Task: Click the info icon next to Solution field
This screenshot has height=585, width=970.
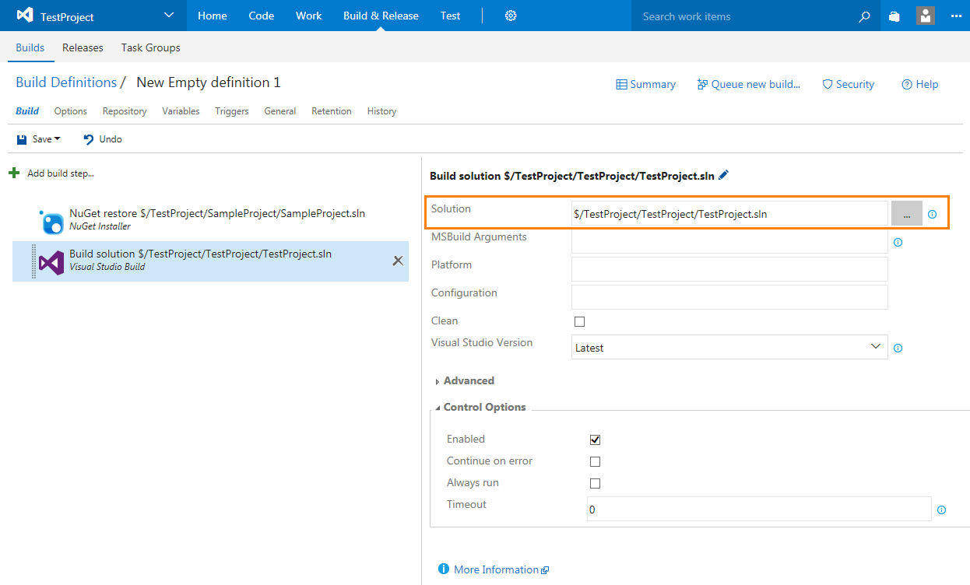Action: (x=932, y=214)
